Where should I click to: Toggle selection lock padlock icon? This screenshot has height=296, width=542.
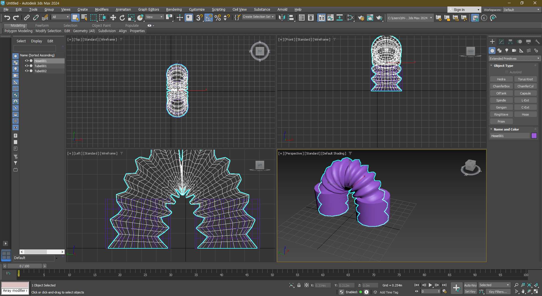[x=299, y=285]
